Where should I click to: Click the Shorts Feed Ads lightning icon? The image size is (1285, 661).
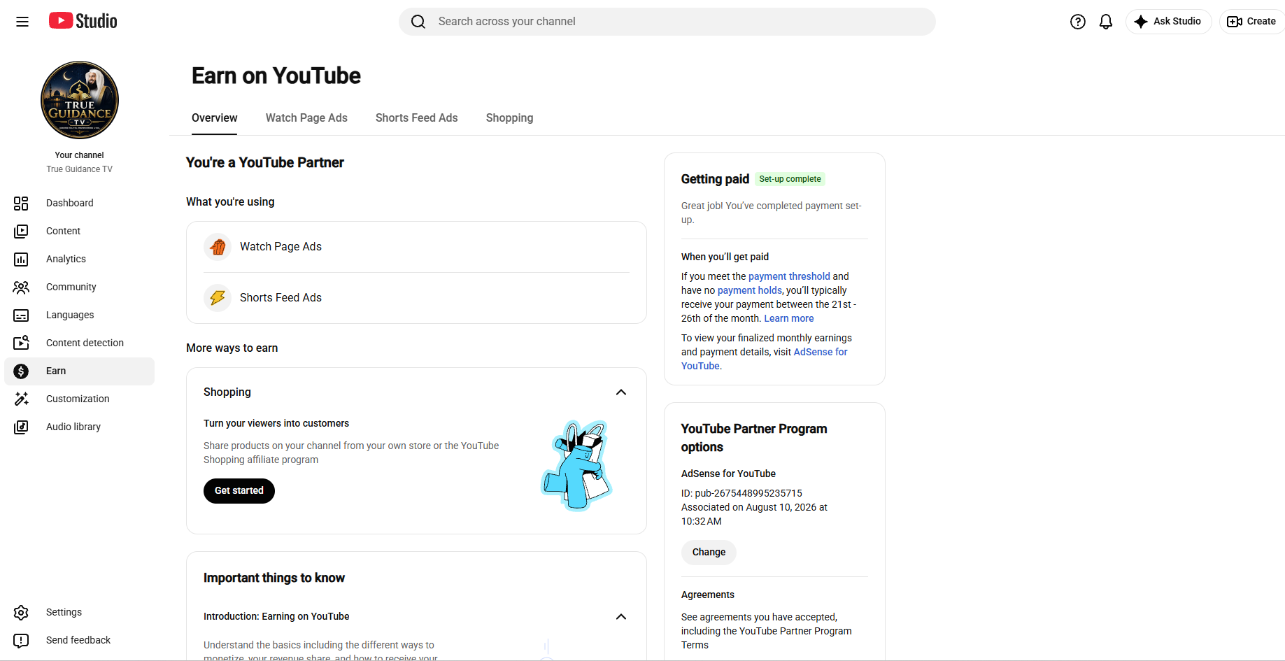(x=218, y=298)
